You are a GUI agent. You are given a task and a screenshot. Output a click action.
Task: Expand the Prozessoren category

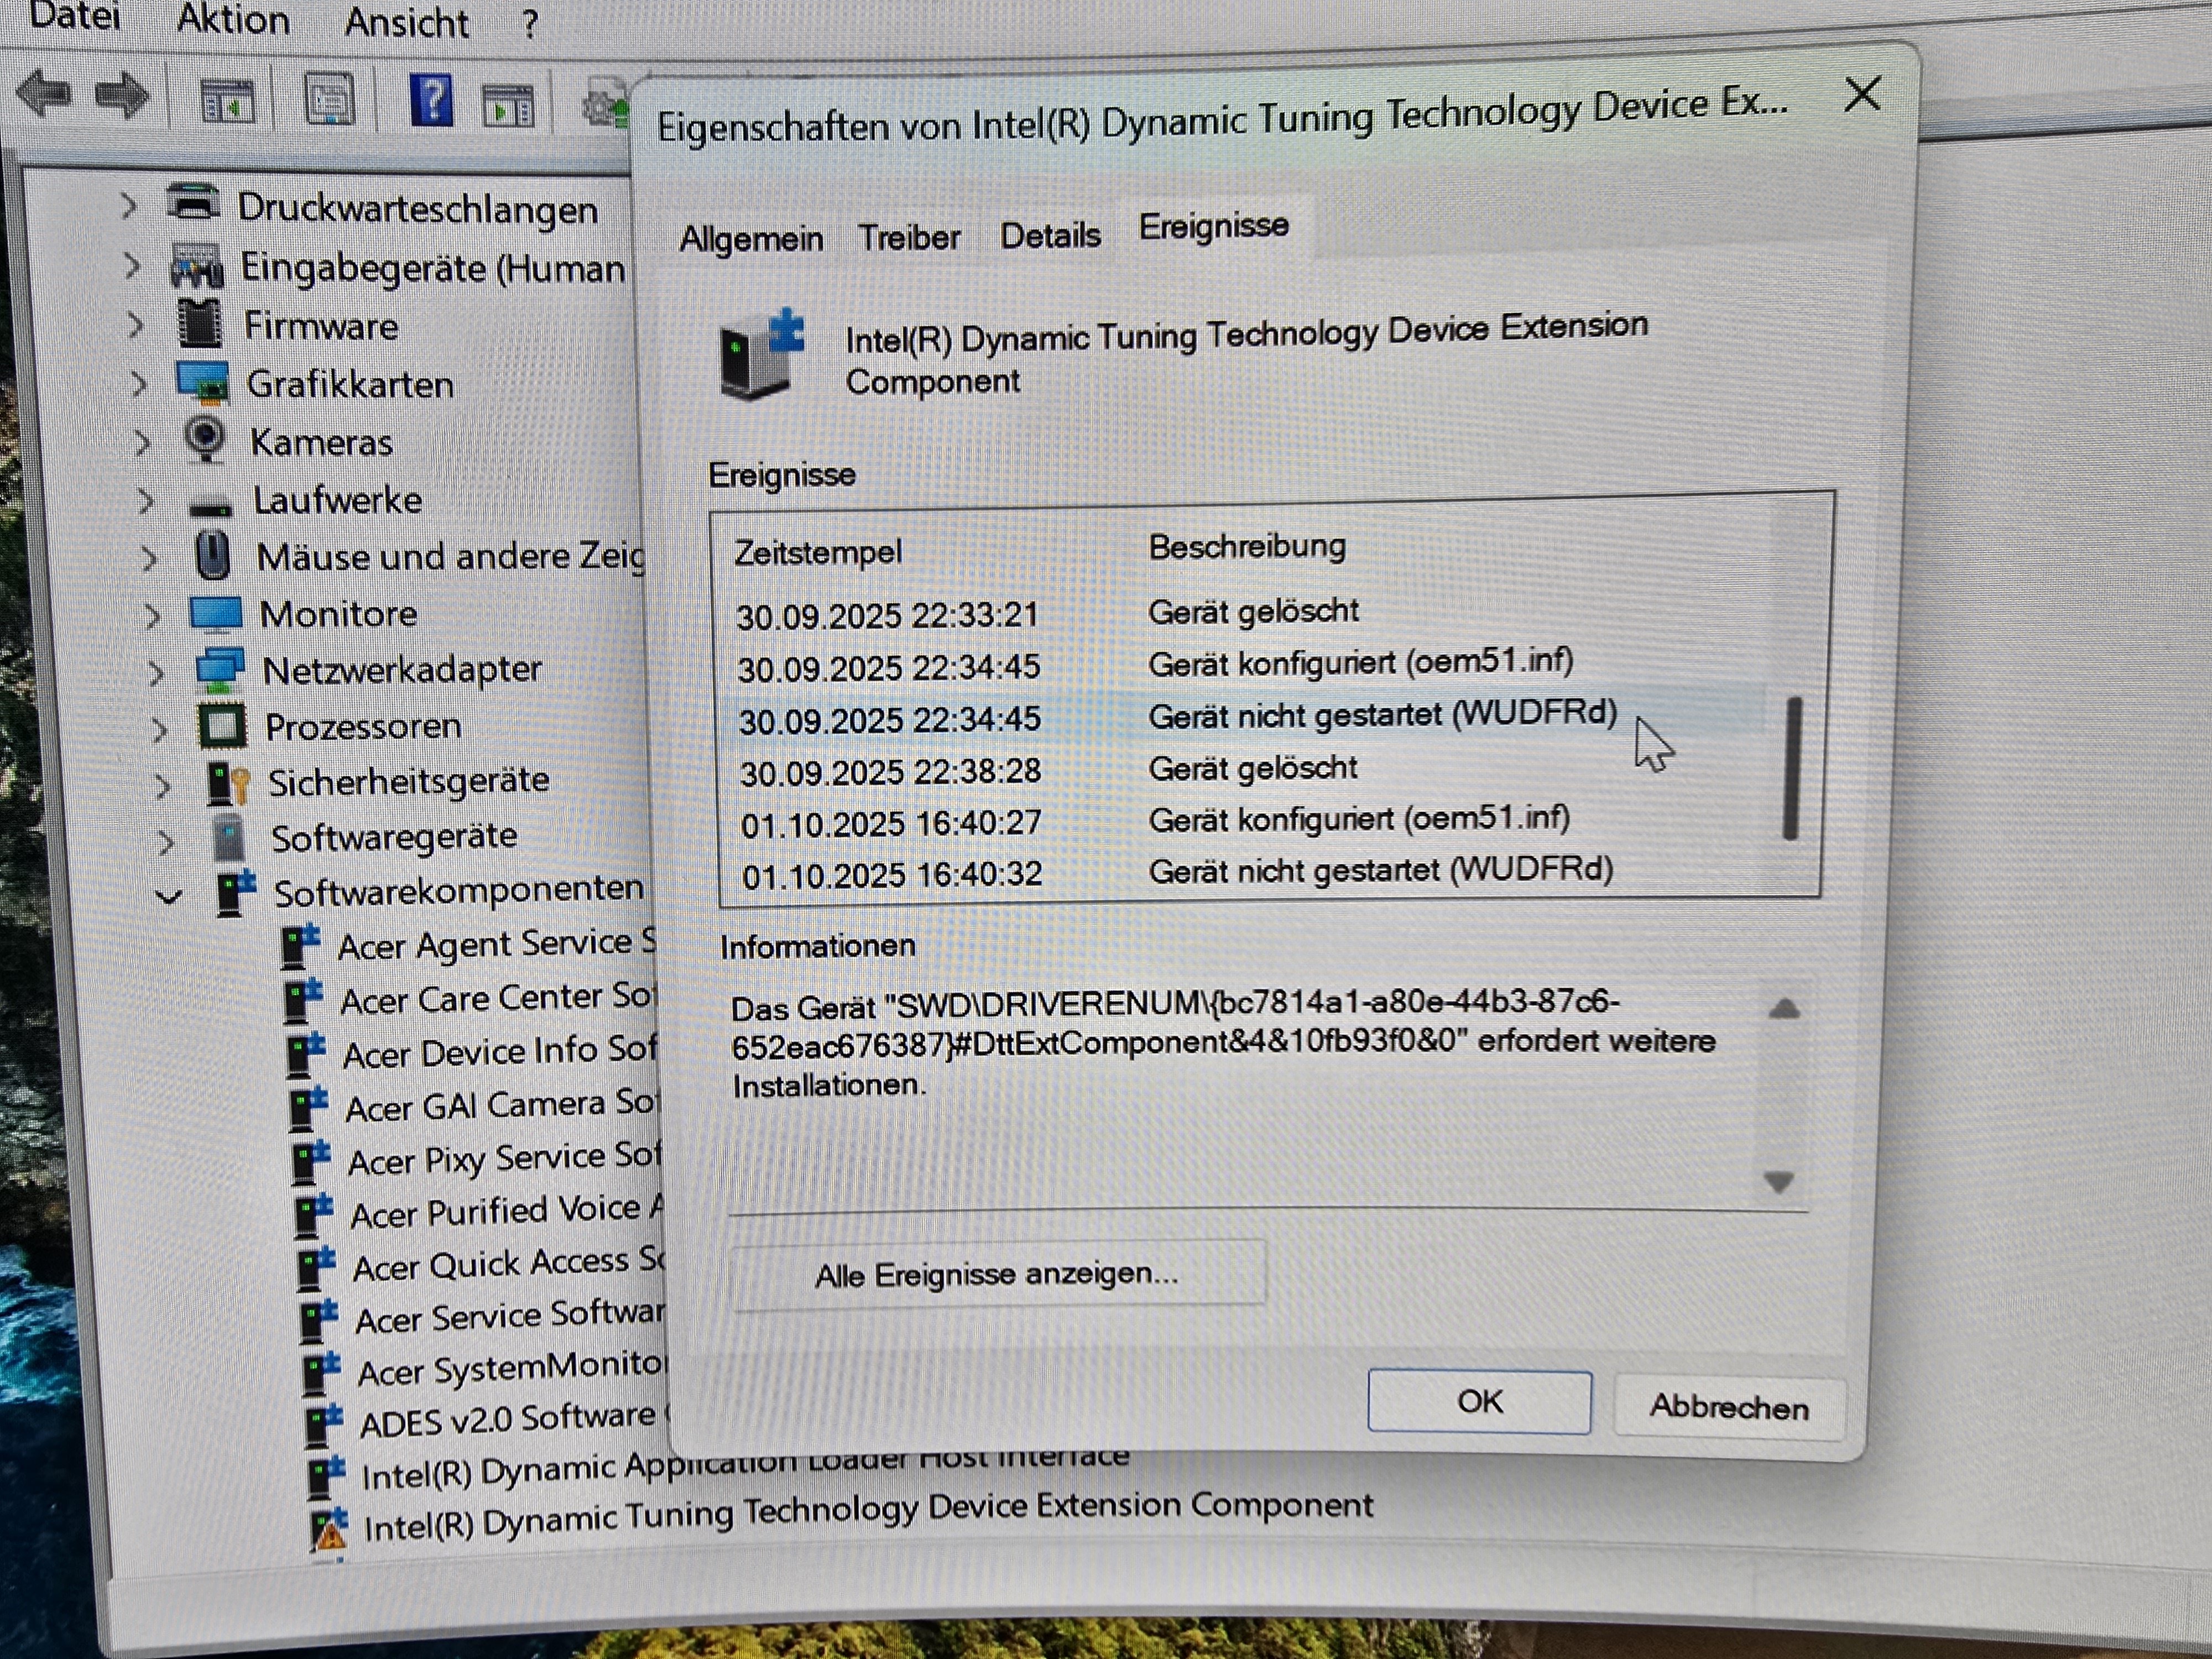(x=159, y=729)
